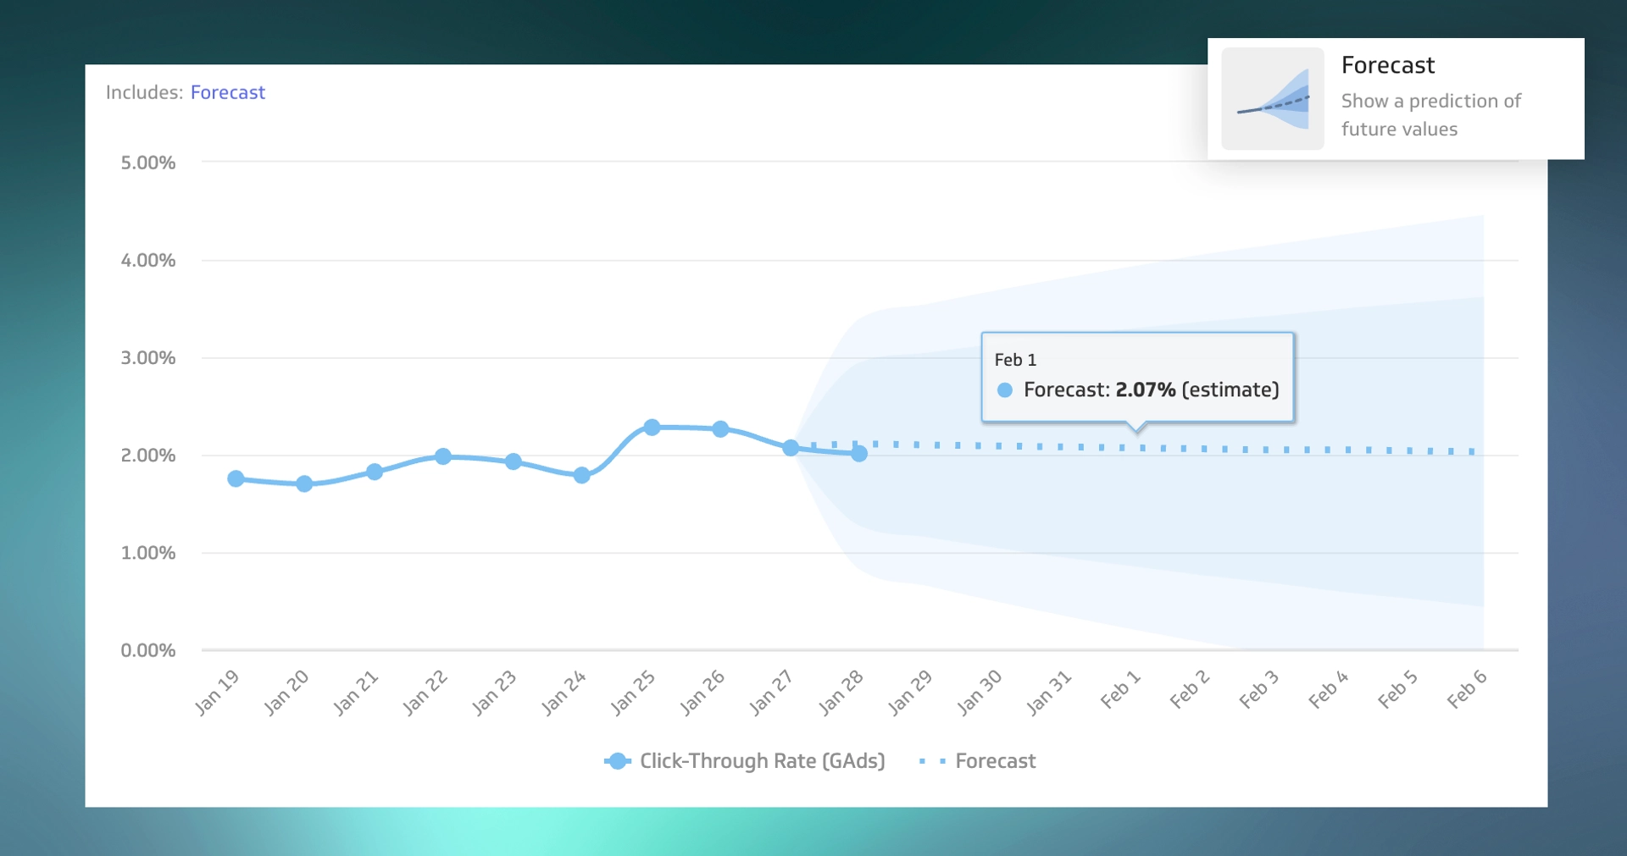The height and width of the screenshot is (856, 1627).
Task: Select the Jan 22 peak data point
Action: [443, 456]
